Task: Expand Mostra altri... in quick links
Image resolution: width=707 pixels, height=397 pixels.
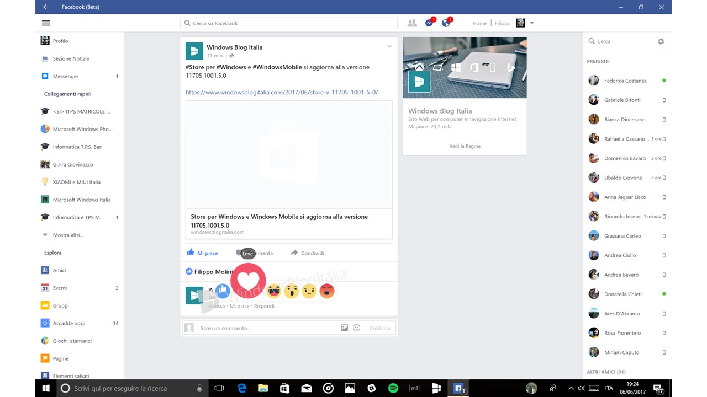Action: (x=68, y=235)
